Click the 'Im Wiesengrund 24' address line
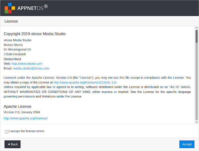Viewport: 199px width, 151px height. pyautogui.click(x=17, y=50)
